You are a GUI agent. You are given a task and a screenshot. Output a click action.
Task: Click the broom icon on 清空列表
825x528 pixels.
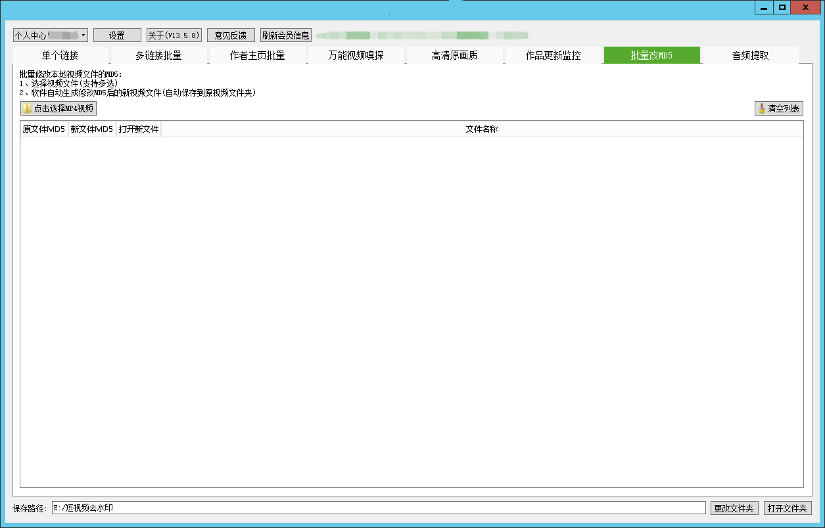[x=762, y=109]
